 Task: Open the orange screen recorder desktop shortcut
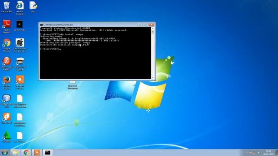20,82
